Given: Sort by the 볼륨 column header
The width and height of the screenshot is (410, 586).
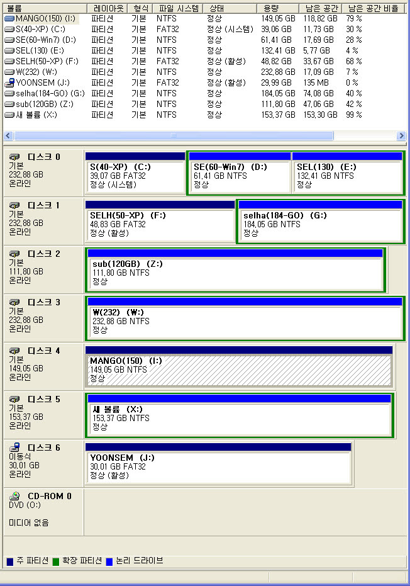Looking at the screenshot, I should [x=45, y=8].
